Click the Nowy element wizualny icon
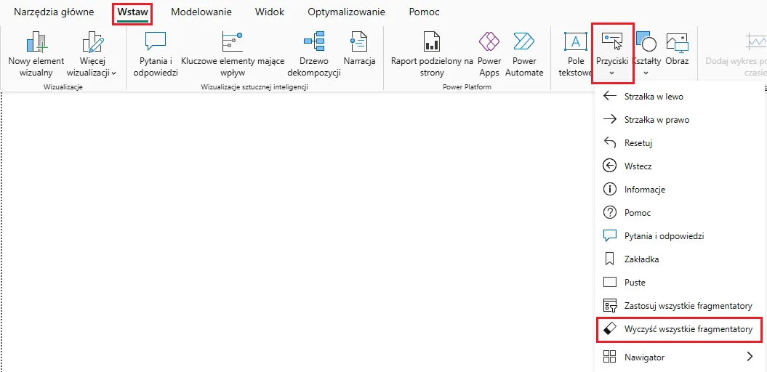Viewport: 767px width, 372px height. click(x=36, y=42)
